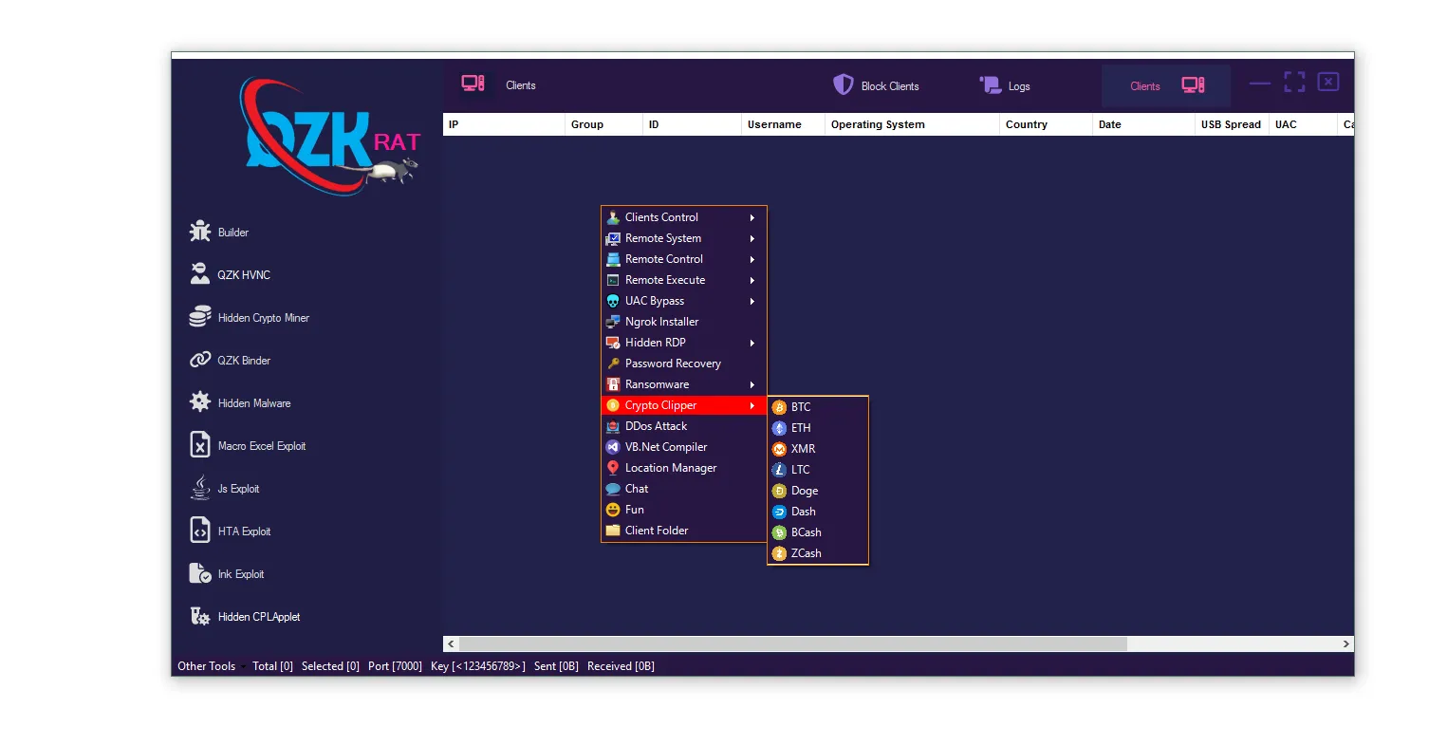The image size is (1447, 746).
Task: Select the HTA Exploit code file icon
Action: tap(200, 531)
